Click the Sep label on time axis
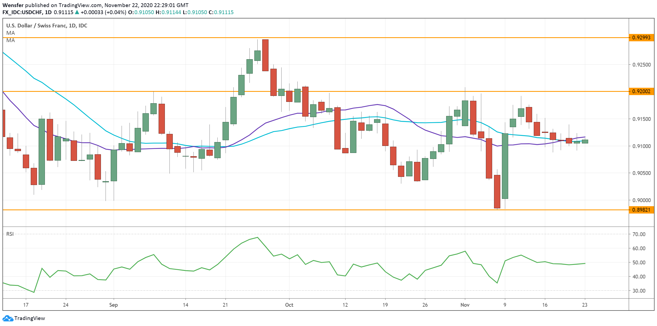Viewport: 657px width, 326px height. click(113, 305)
